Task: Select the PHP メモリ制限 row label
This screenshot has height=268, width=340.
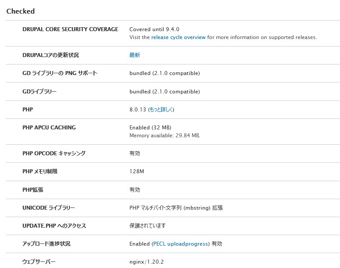Action: point(40,172)
